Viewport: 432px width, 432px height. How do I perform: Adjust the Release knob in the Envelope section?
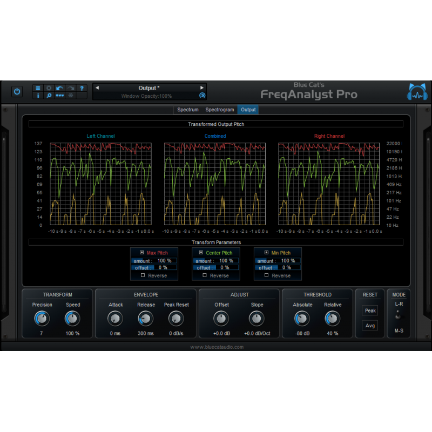[145, 319]
